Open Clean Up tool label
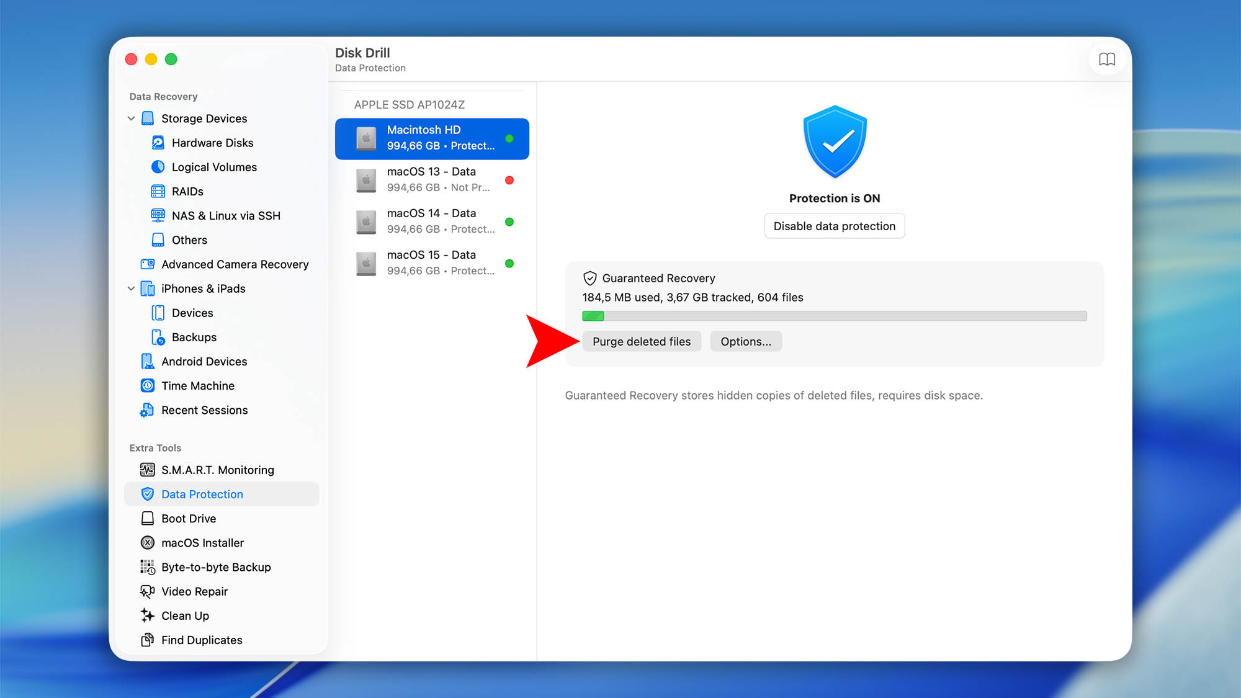Image resolution: width=1241 pixels, height=698 pixels. pyautogui.click(x=185, y=615)
